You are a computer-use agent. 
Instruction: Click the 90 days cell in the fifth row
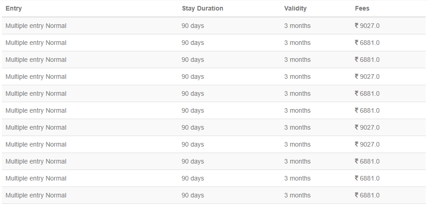tap(193, 93)
